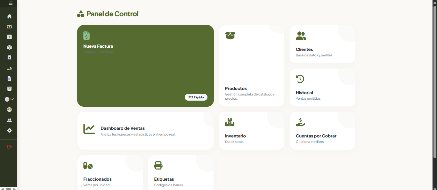Click the archive box icon in the sidebar
Viewport: 437px width, 190px height.
point(9,89)
